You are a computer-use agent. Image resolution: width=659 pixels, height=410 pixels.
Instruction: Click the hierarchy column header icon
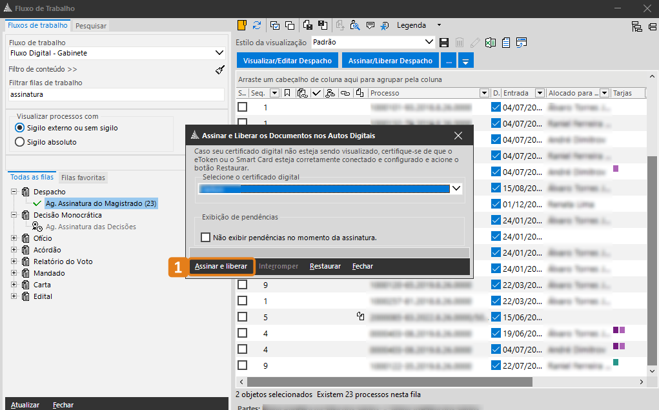330,93
